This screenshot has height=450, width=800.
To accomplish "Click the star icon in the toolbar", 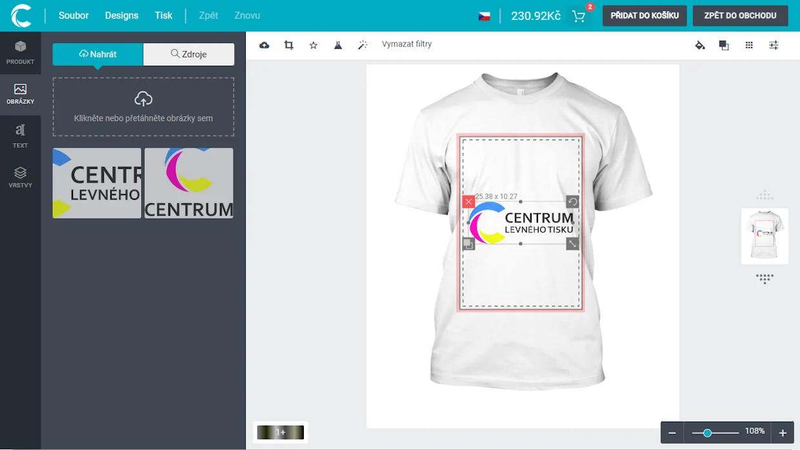I will tap(314, 45).
